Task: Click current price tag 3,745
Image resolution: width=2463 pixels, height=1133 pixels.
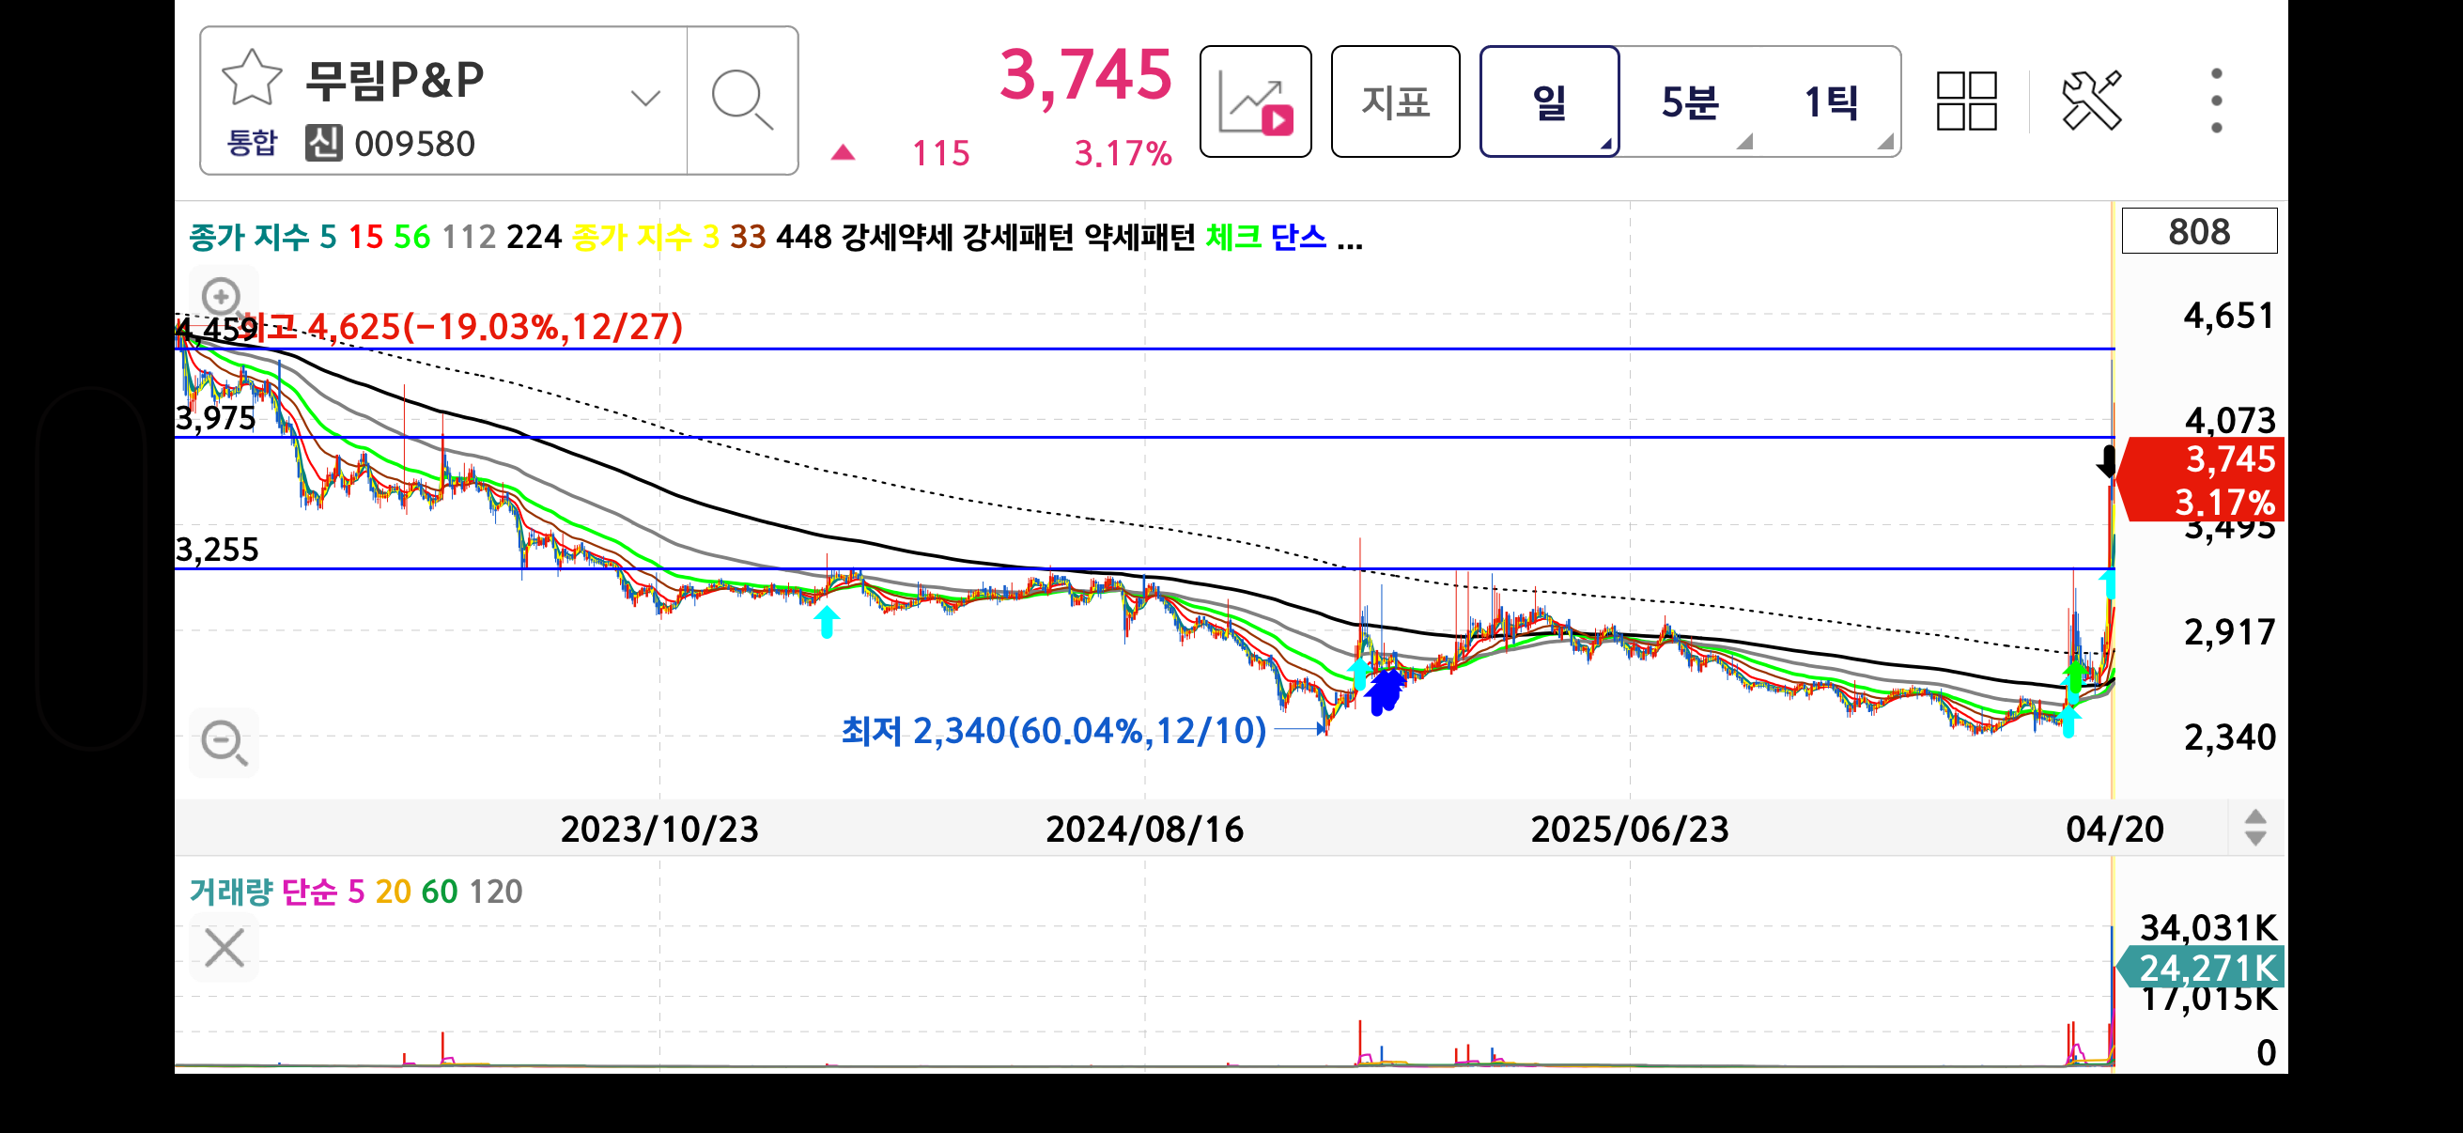Action: coord(2201,479)
